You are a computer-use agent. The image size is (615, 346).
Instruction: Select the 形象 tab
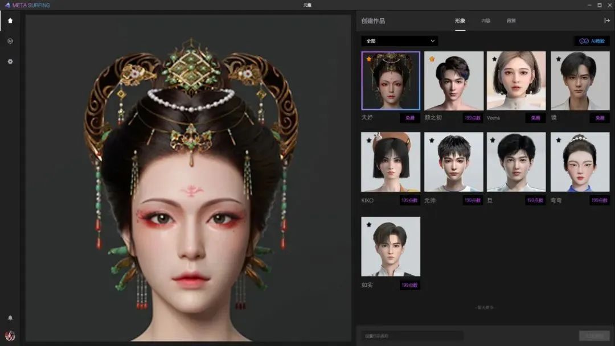[460, 20]
